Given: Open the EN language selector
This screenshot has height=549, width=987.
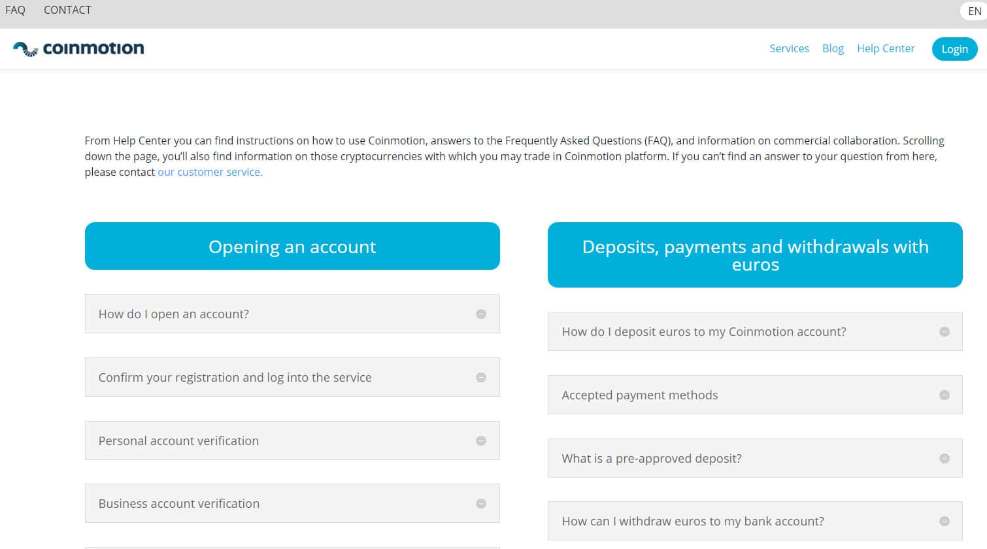Looking at the screenshot, I should [x=975, y=11].
